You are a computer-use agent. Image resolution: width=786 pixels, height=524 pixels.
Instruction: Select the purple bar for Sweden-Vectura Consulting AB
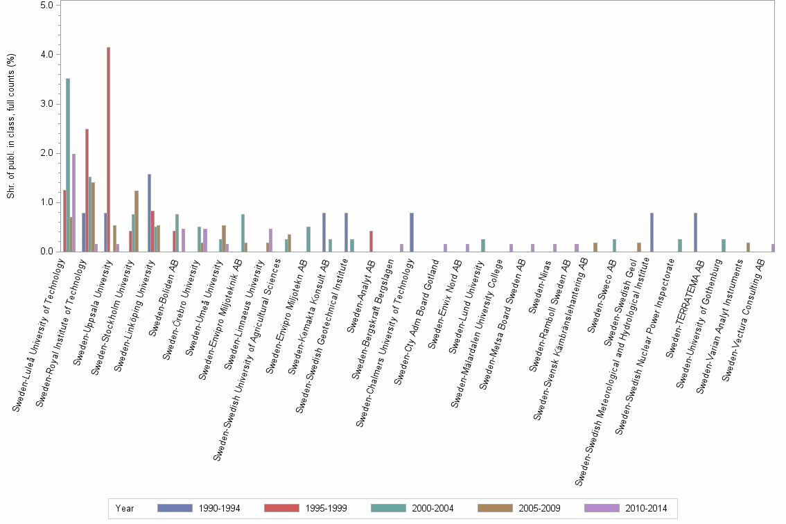[x=774, y=247]
